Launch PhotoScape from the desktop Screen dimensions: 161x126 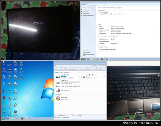(15, 98)
